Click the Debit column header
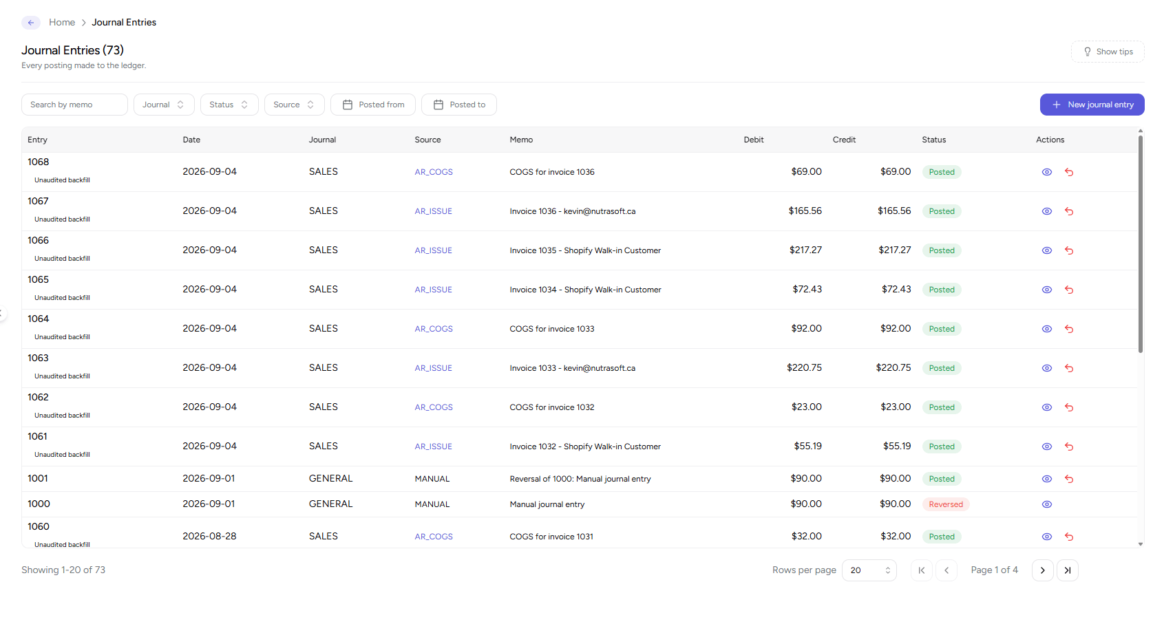The width and height of the screenshot is (1153, 624). (754, 140)
